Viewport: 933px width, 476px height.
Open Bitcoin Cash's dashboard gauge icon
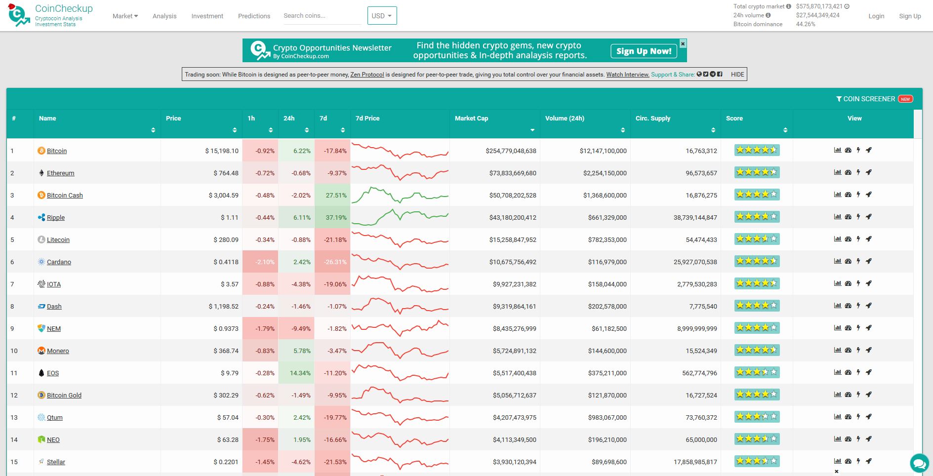pos(848,195)
